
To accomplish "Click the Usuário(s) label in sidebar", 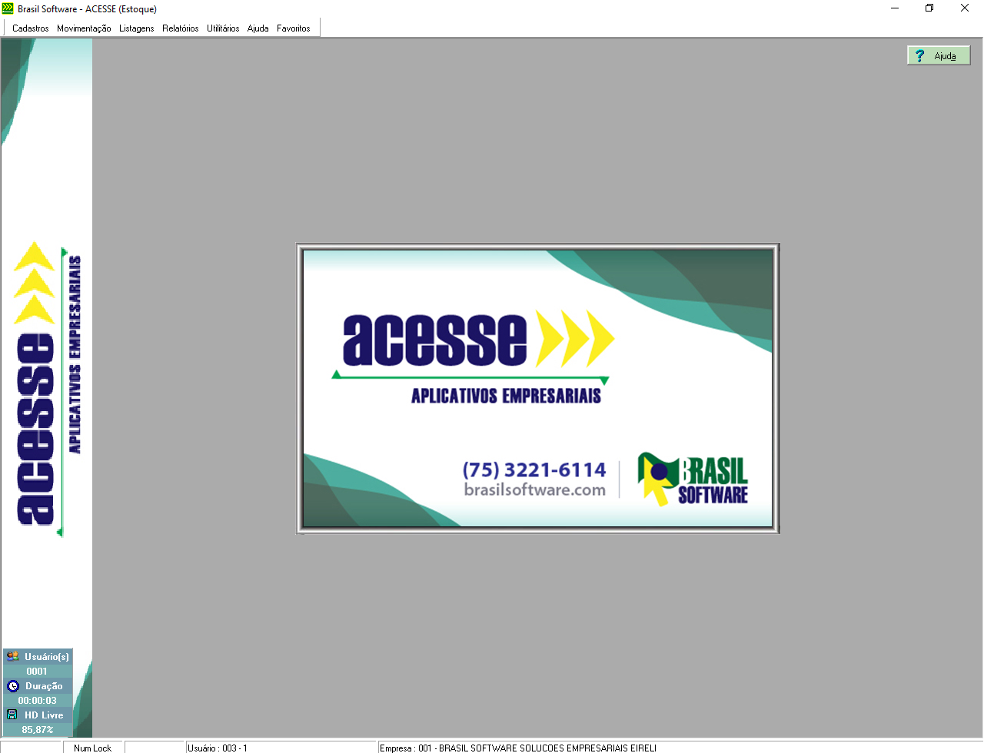I will coord(47,657).
